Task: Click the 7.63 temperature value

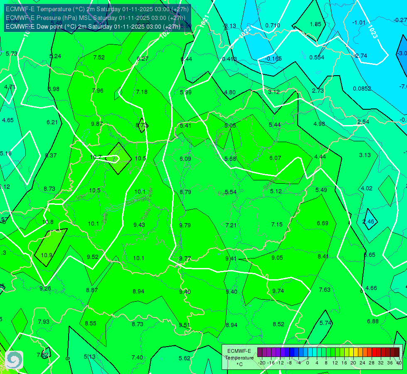Action: 324,289
